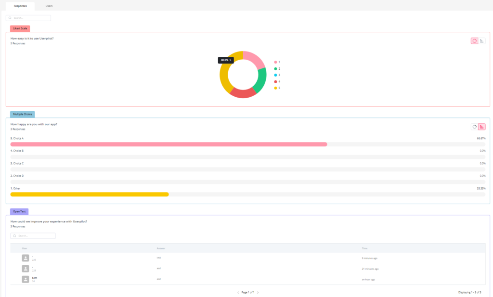Click the 'Multiple Choice' category badge

(23, 114)
